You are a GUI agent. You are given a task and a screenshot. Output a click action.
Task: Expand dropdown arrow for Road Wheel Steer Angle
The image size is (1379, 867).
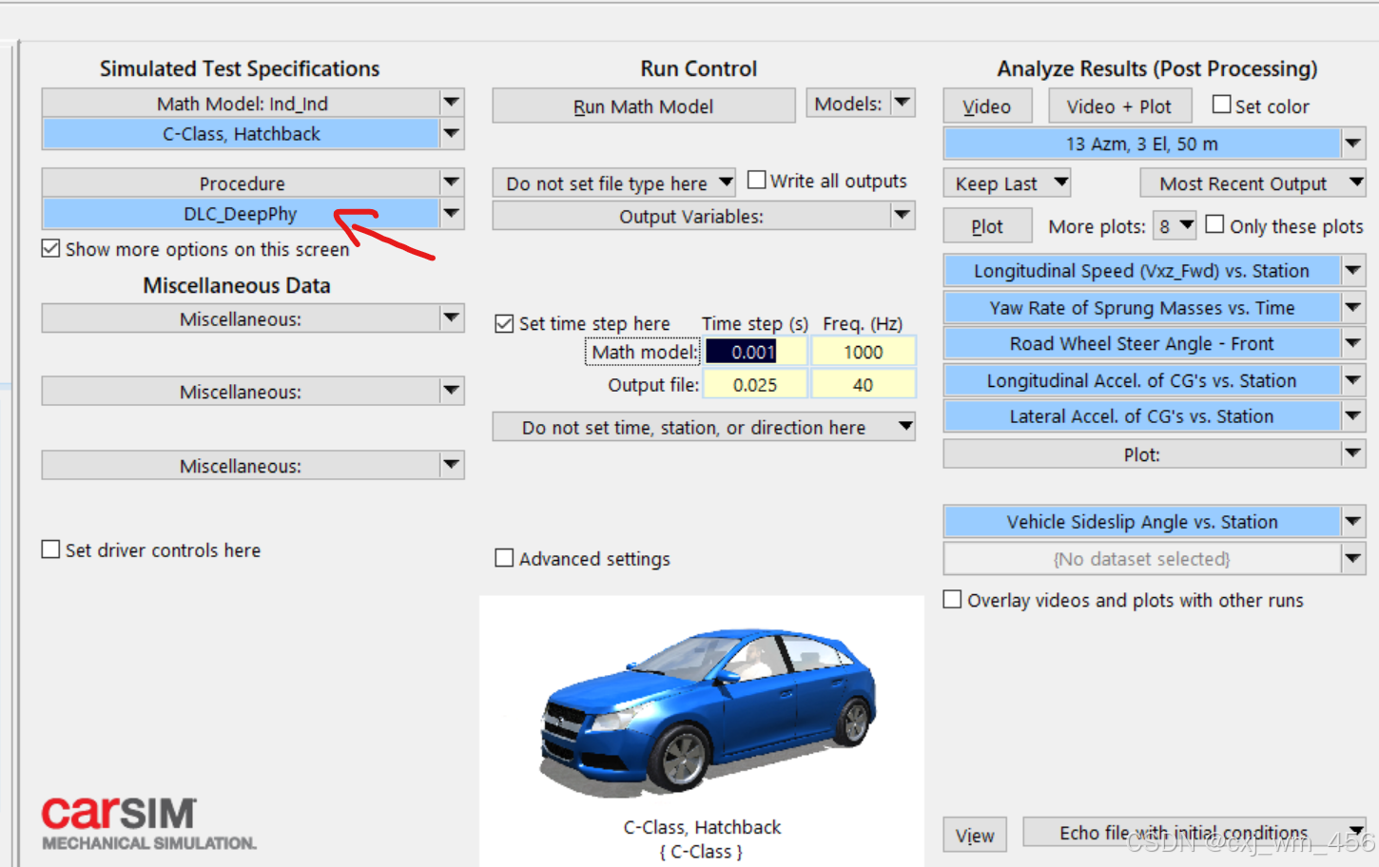[x=1353, y=343]
